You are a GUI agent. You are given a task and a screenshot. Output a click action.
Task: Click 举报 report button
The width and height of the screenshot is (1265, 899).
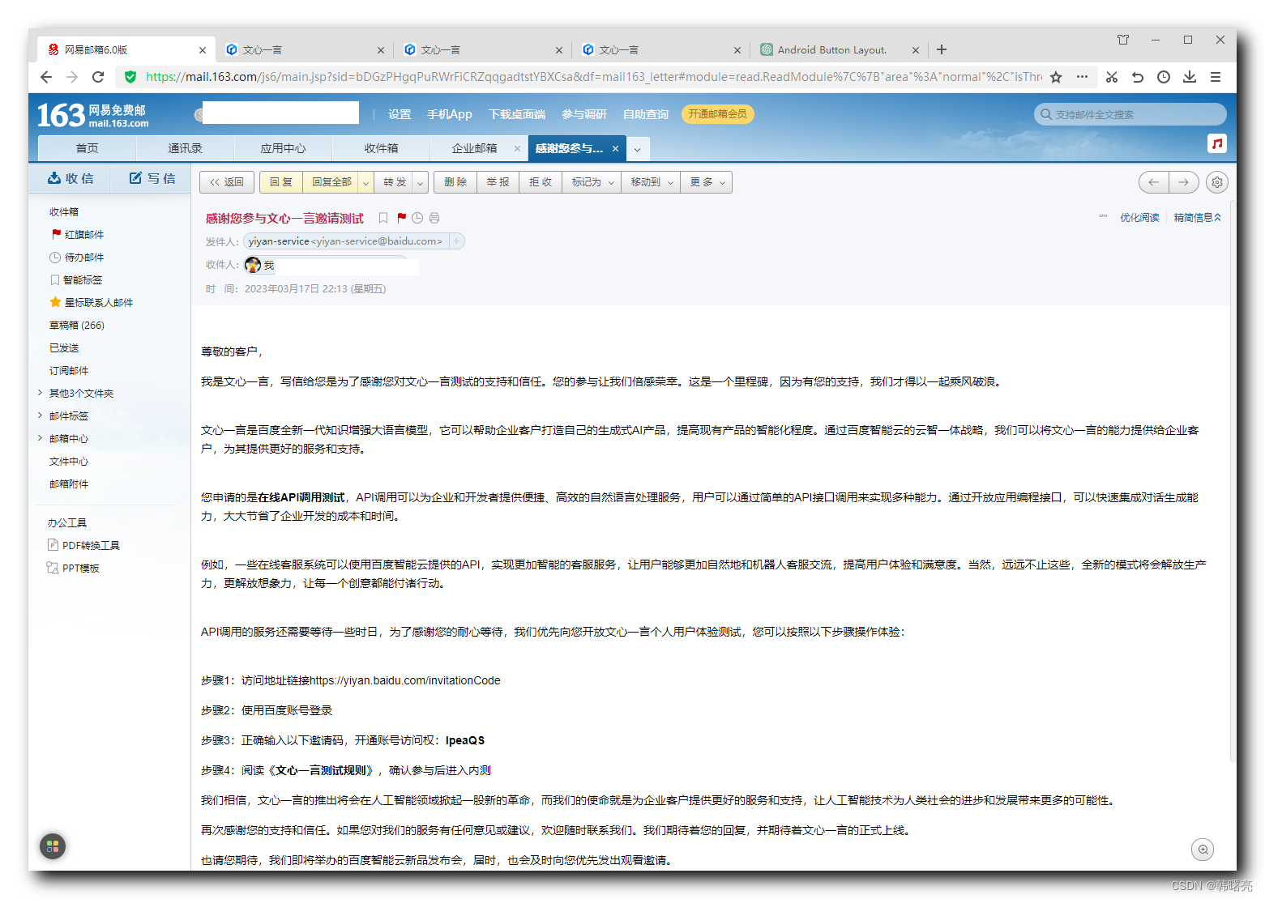click(498, 182)
